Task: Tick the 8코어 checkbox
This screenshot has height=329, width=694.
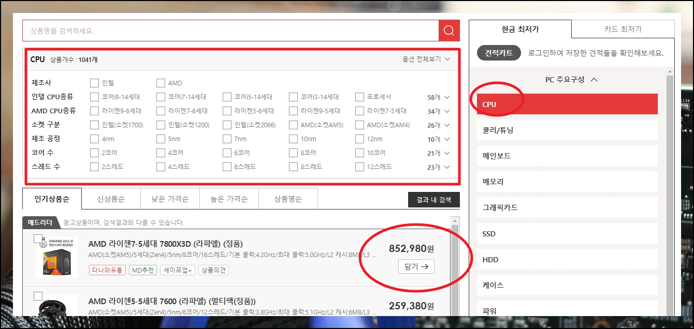Action: click(293, 153)
